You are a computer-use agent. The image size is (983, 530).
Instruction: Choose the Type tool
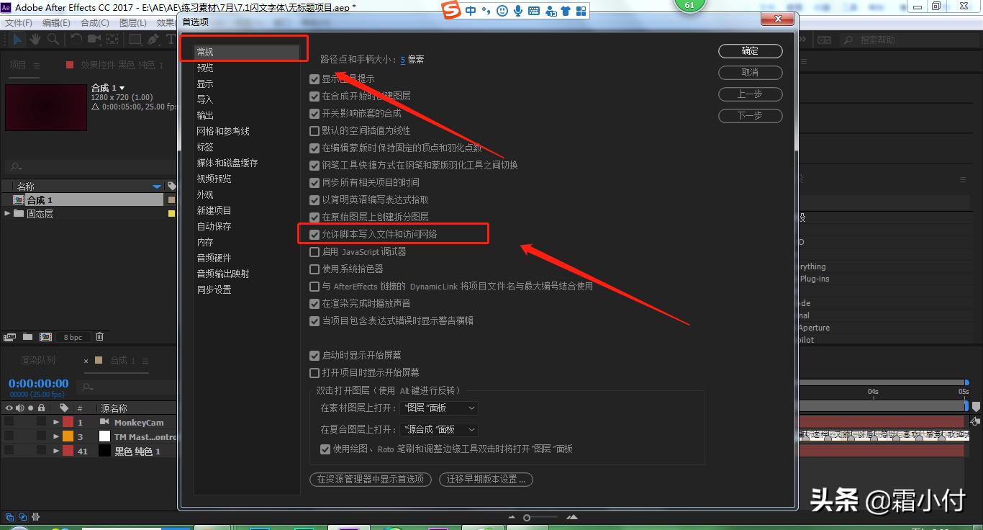(x=171, y=39)
